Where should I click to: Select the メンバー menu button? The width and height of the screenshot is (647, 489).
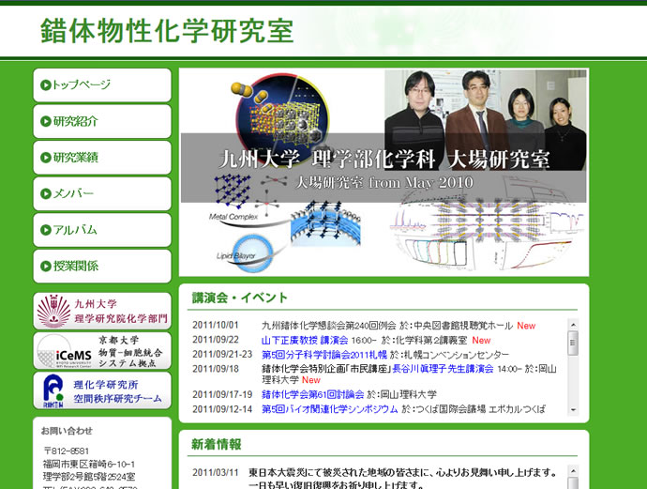point(102,193)
